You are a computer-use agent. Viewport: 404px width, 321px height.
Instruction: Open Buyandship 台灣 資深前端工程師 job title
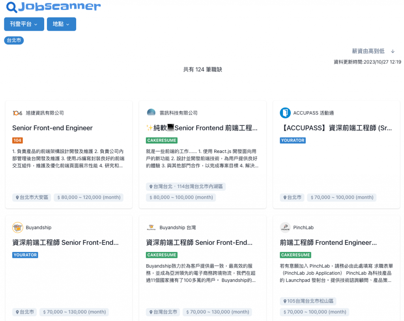pos(199,243)
